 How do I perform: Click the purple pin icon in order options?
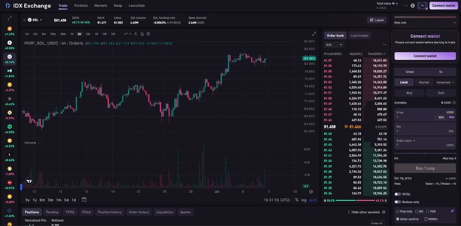click(x=452, y=211)
